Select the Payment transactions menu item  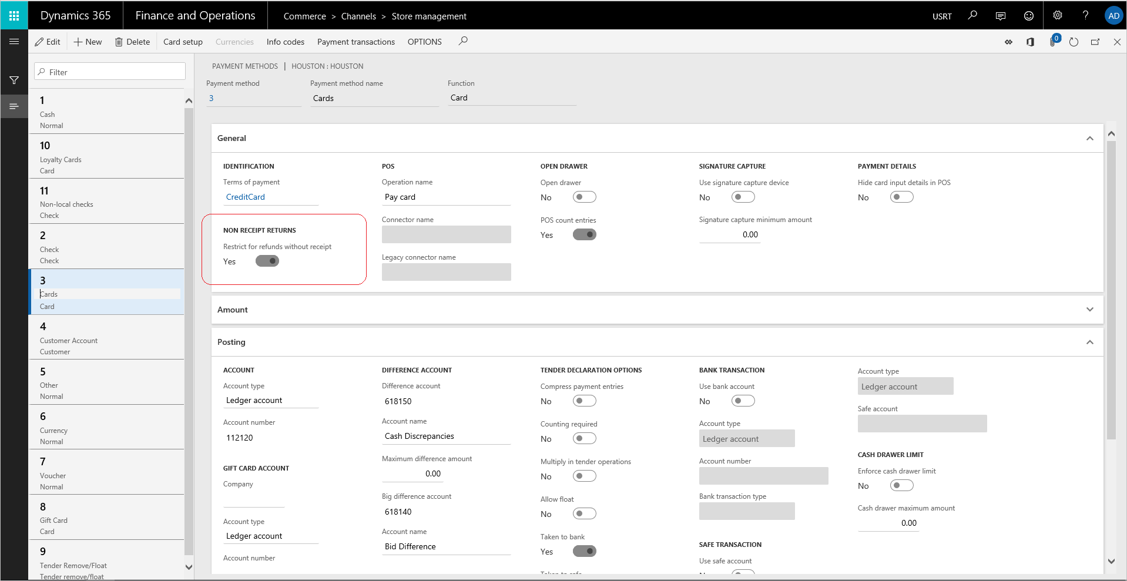pyautogui.click(x=355, y=42)
